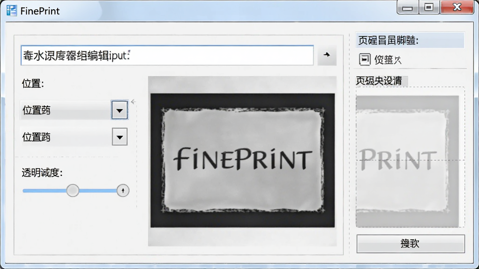The width and height of the screenshot is (479, 269).
Task: Click the highlighted header label on right panel
Action: [410, 40]
